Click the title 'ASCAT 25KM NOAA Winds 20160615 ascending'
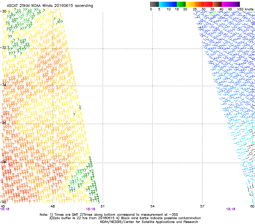 [50, 6]
